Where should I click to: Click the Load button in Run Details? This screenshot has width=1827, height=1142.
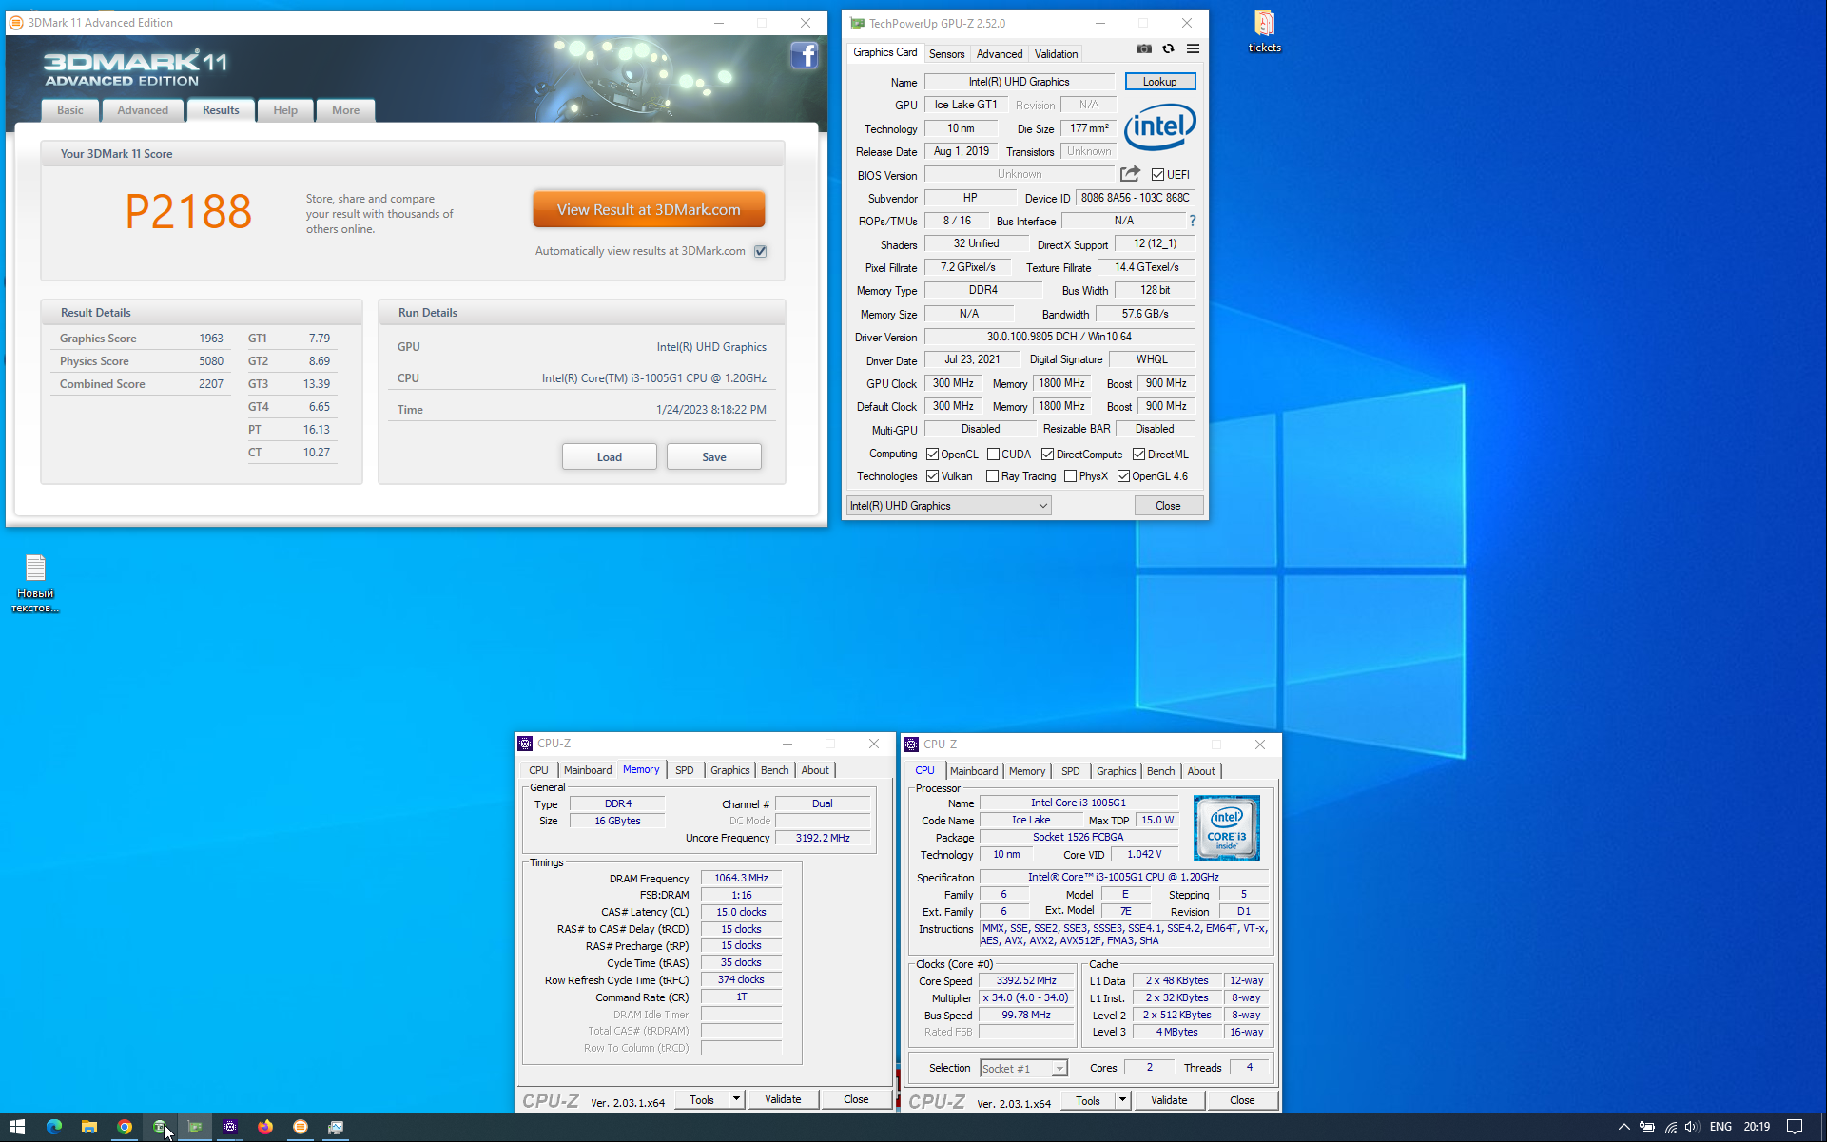[610, 457]
